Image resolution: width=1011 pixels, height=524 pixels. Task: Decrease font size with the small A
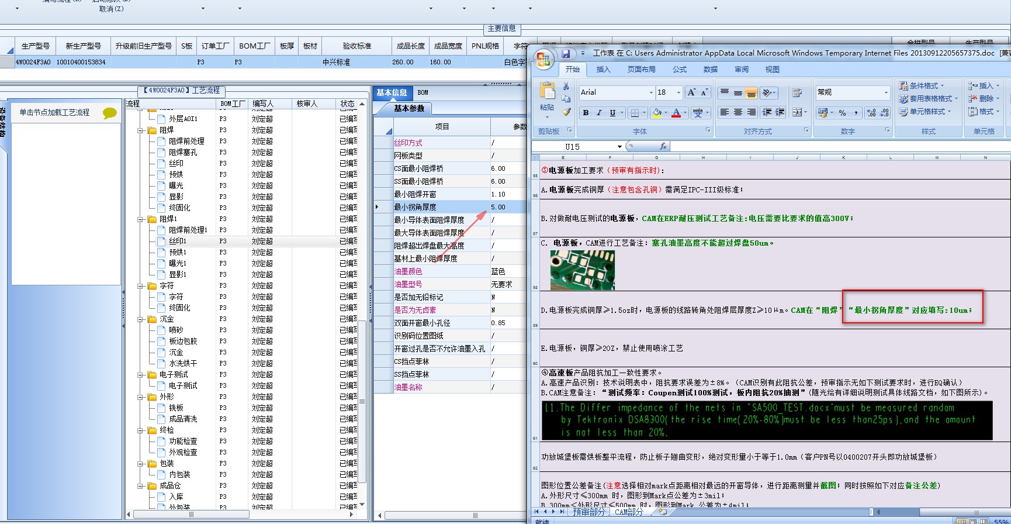coord(704,92)
